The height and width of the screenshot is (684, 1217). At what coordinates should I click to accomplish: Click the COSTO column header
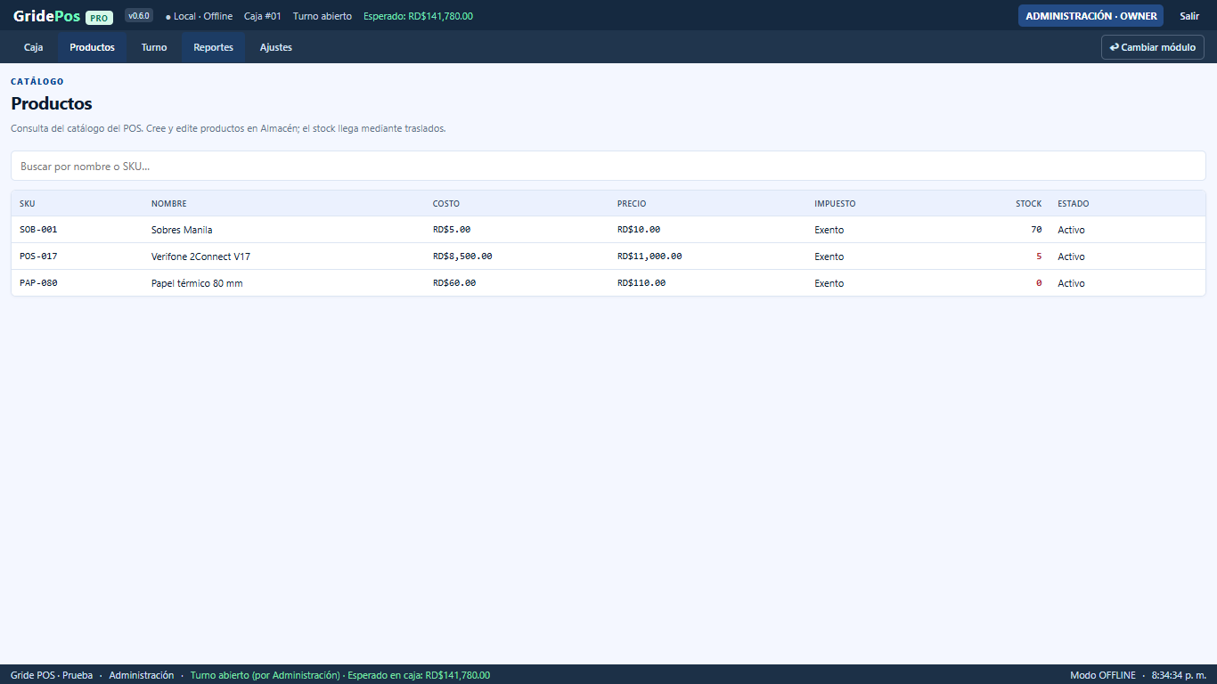coord(446,204)
